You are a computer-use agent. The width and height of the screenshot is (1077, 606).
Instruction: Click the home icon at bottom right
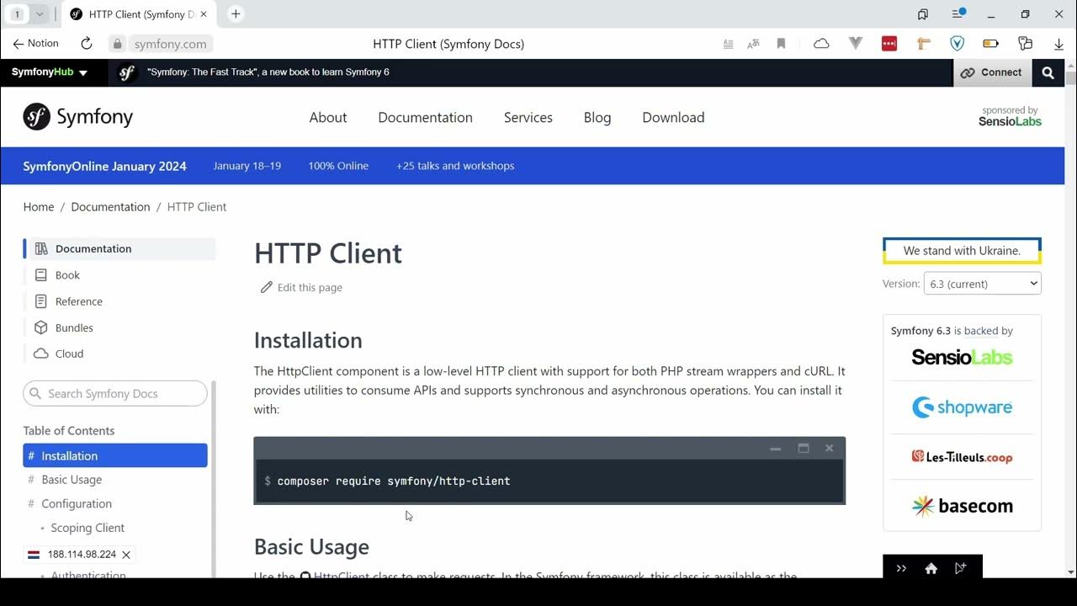[x=931, y=568]
